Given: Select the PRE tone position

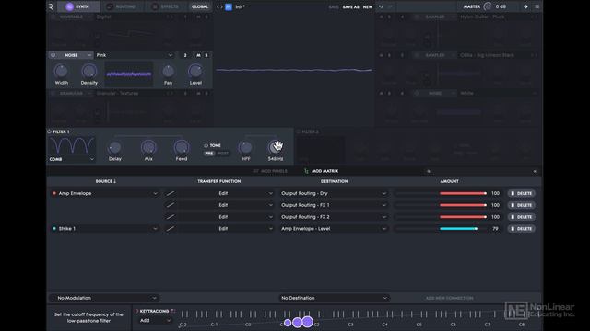Looking at the screenshot, I should point(209,154).
